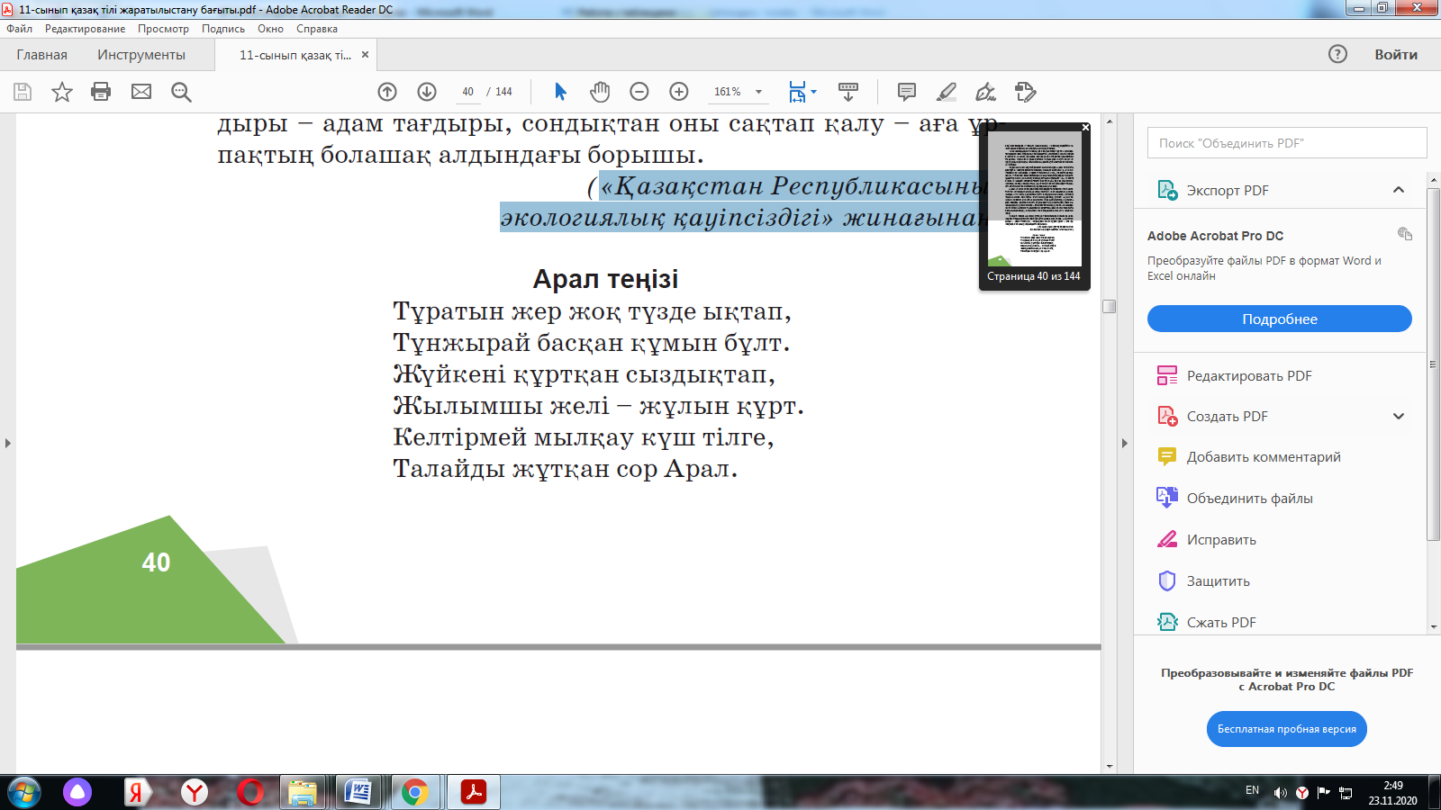Viewport: 1441px width, 810px height.
Task: Click the Подробнее button
Action: 1279,319
